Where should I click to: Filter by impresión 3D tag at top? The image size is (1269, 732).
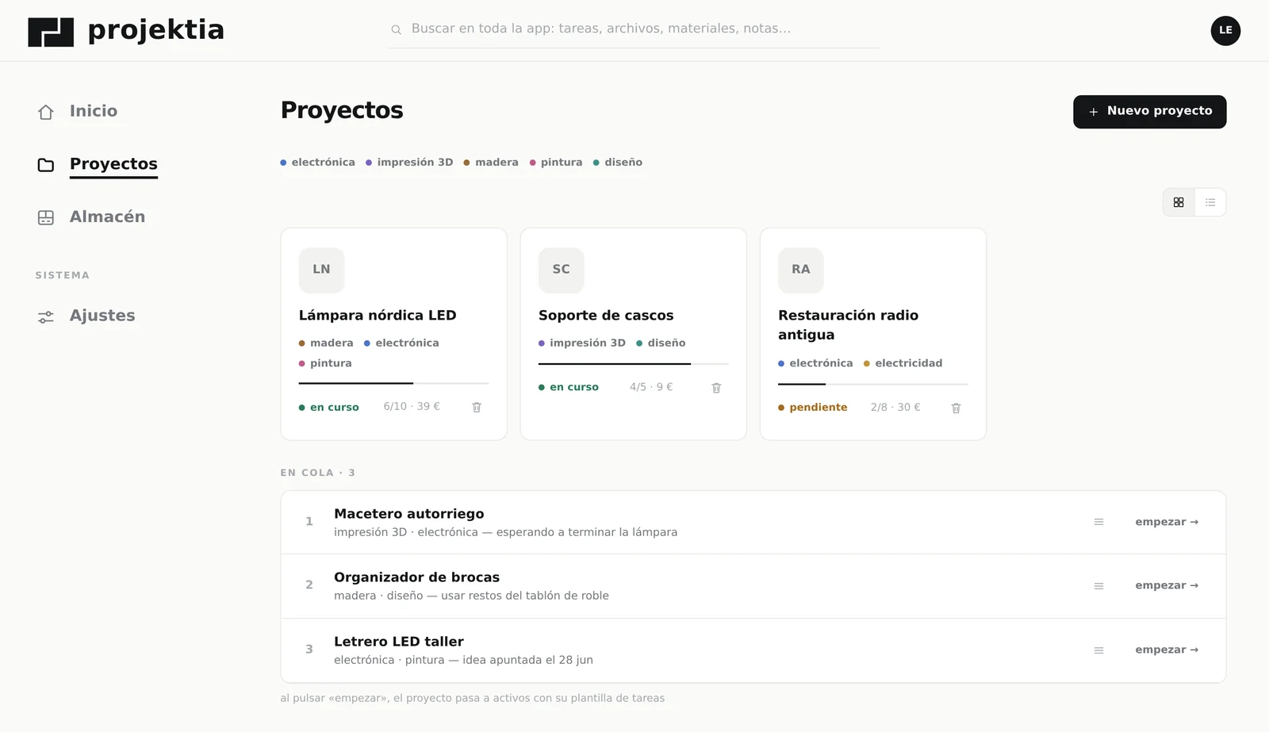pos(409,163)
